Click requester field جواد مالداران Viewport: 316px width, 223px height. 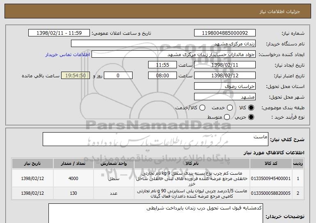point(174,54)
